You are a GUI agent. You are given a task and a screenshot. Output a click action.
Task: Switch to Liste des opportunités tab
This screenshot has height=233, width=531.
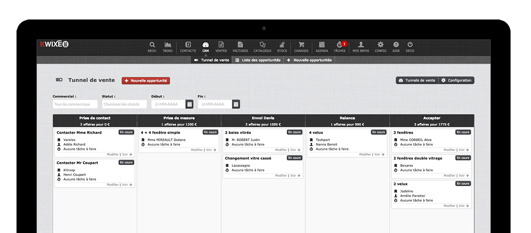[x=258, y=60]
